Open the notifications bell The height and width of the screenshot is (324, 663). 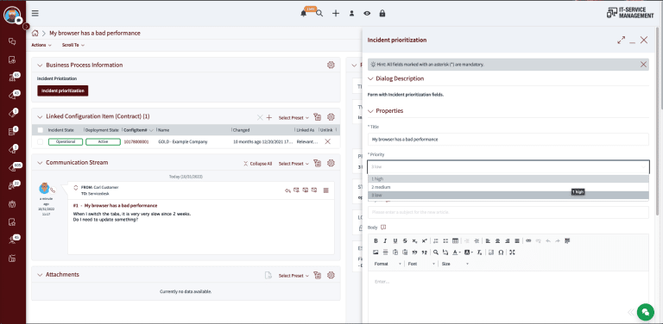(303, 14)
